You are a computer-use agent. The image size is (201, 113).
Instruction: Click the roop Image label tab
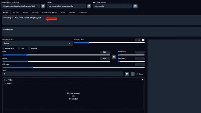click(8, 83)
